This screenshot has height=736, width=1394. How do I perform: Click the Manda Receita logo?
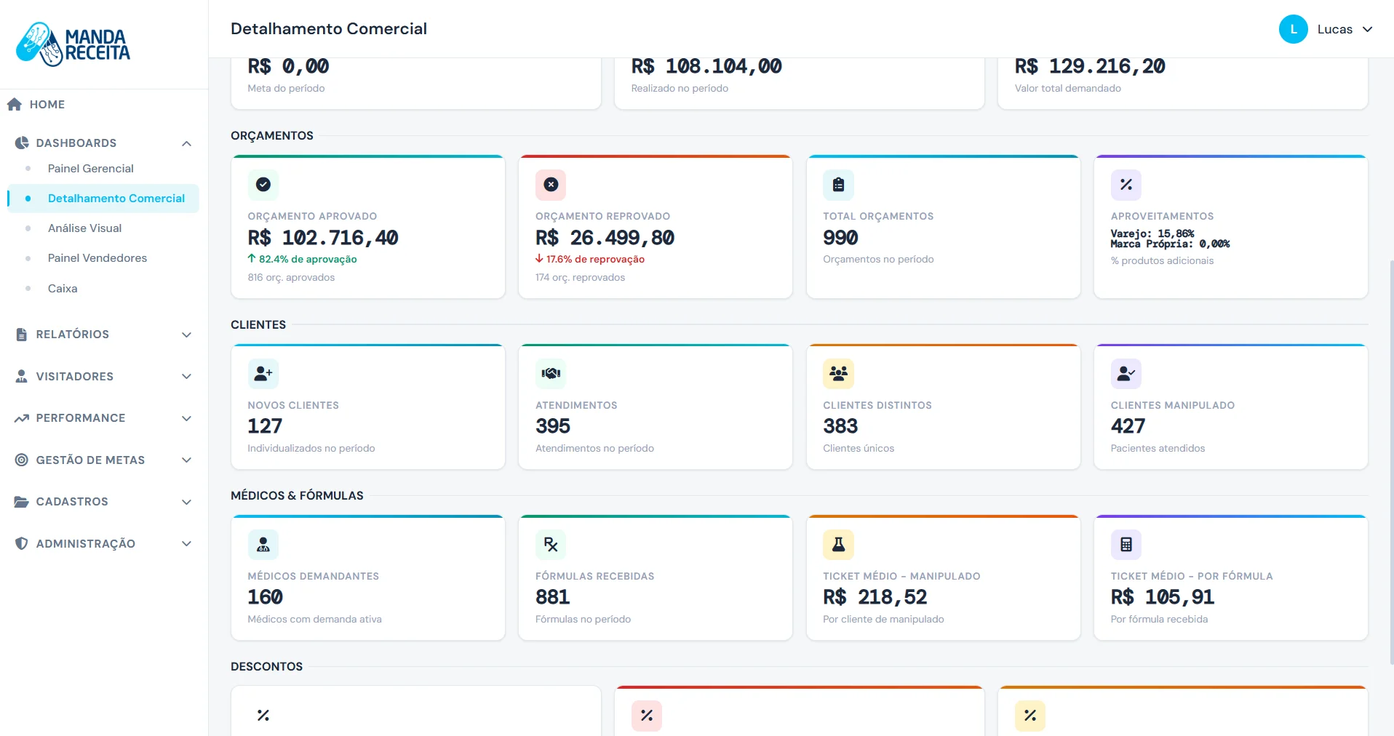pos(73,44)
